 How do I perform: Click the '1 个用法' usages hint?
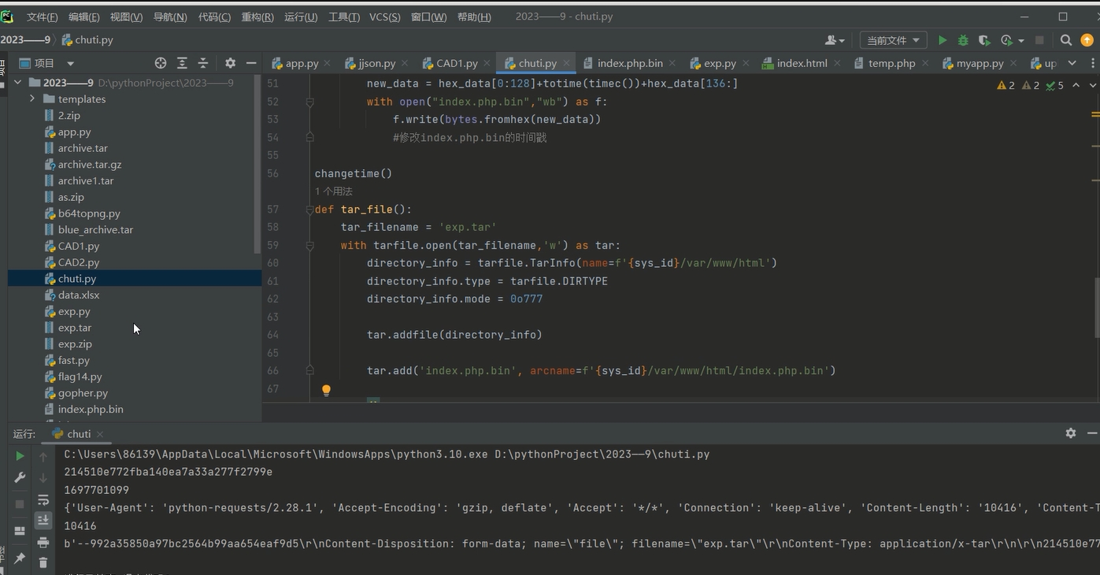[x=334, y=191]
